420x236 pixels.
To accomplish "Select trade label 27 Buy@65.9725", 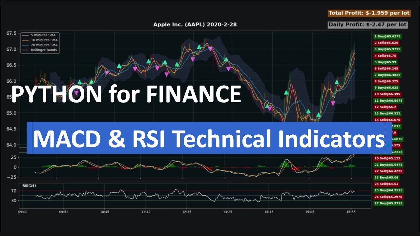I will 388,203.
